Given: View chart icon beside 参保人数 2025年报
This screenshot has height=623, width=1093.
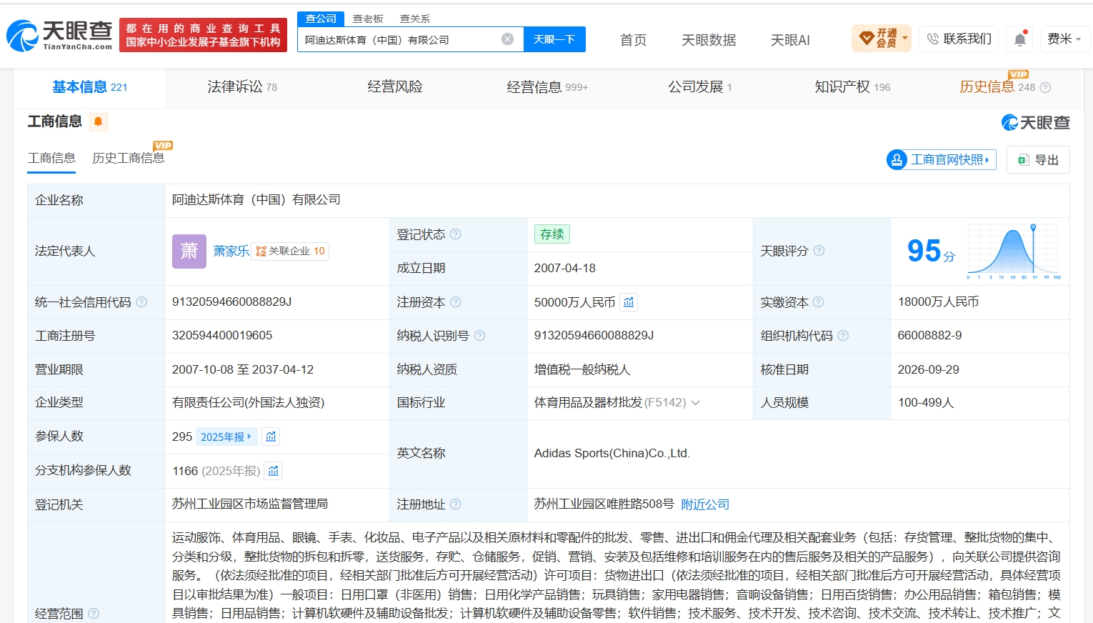Looking at the screenshot, I should [x=271, y=437].
